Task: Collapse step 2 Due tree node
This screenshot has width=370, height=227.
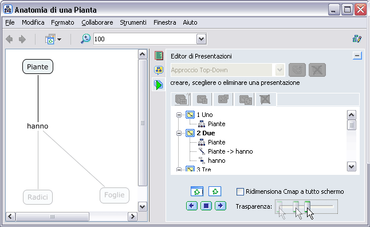Action: coord(179,133)
